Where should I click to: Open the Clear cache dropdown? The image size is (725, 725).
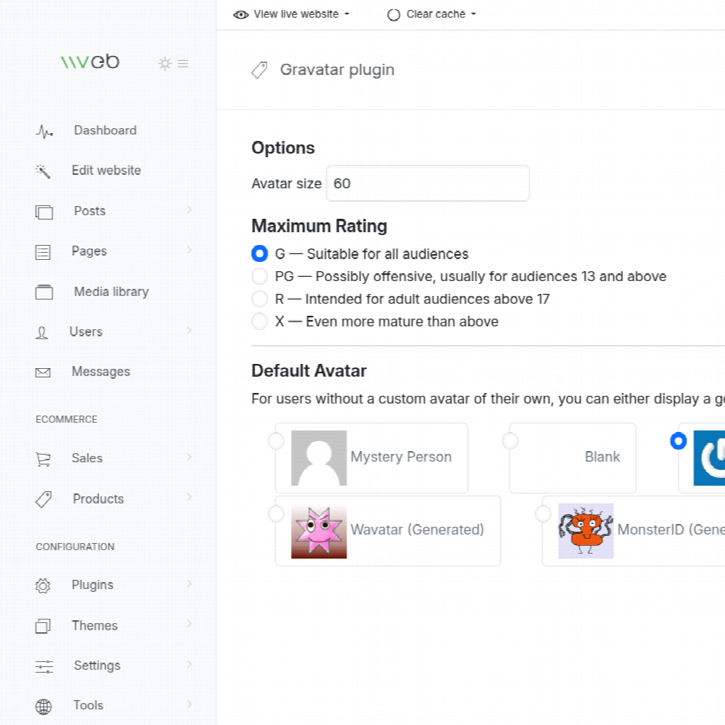pyautogui.click(x=432, y=14)
